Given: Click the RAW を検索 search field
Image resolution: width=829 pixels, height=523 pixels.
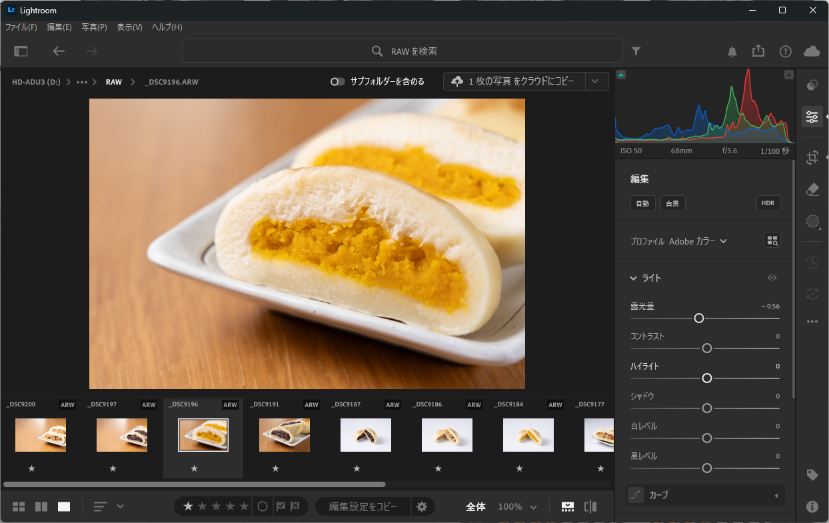Looking at the screenshot, I should click(x=403, y=51).
